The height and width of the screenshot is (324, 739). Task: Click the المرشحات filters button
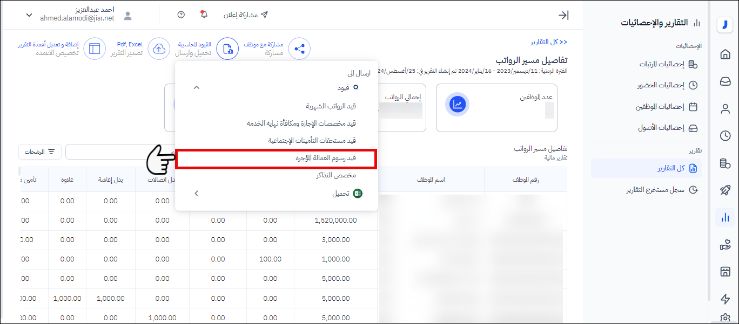40,152
